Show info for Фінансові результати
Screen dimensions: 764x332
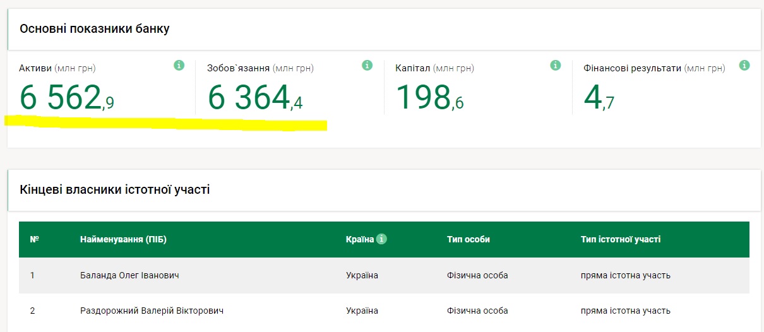point(744,65)
